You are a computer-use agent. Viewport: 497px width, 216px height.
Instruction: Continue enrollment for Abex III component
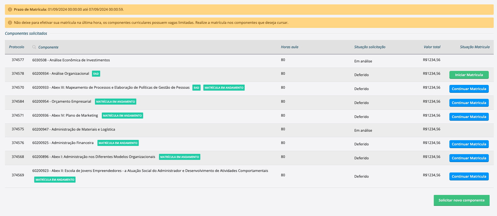tap(469, 89)
